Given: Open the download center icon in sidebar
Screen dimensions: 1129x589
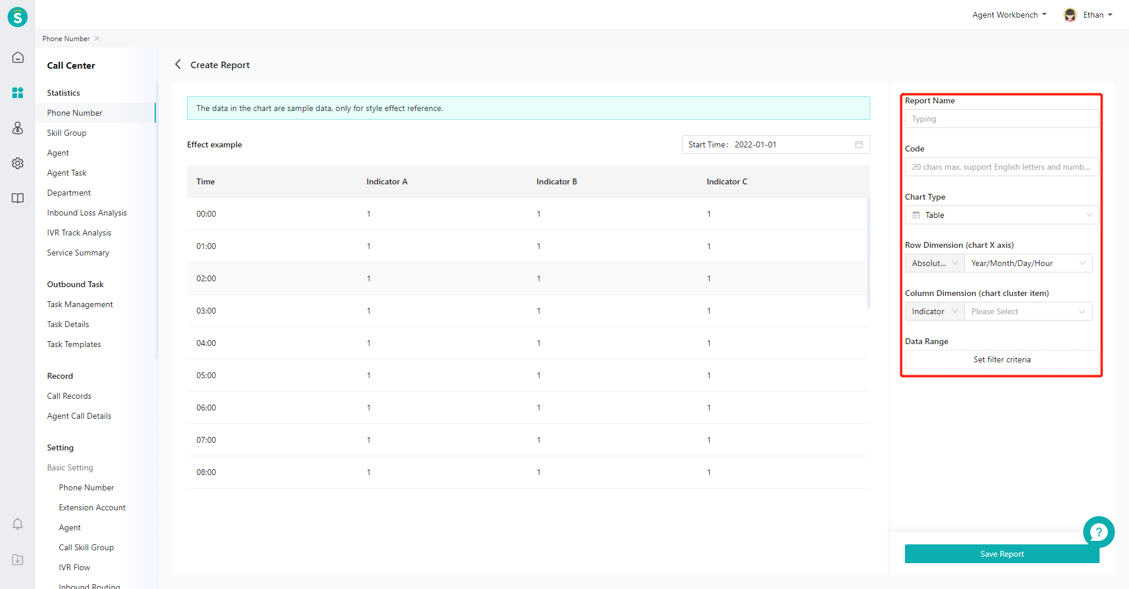Looking at the screenshot, I should 18,560.
